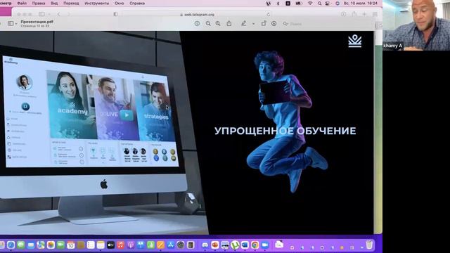Image resolution: width=450 pixels, height=253 pixels.
Task: Click the battery status icon
Action: pos(299,4)
